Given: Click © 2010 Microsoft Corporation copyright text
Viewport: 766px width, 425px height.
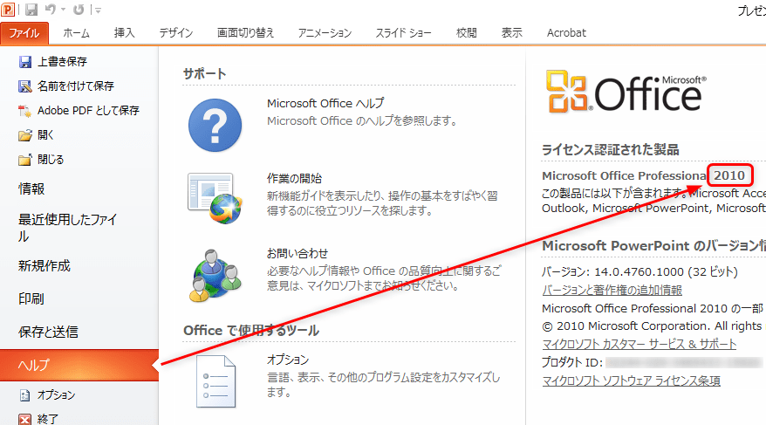Looking at the screenshot, I should coord(653,326).
